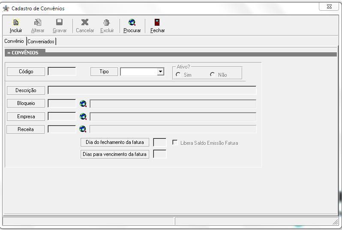Screen dimensions: 342x230
Task: Click the Empresa label button
Action: 26,116
